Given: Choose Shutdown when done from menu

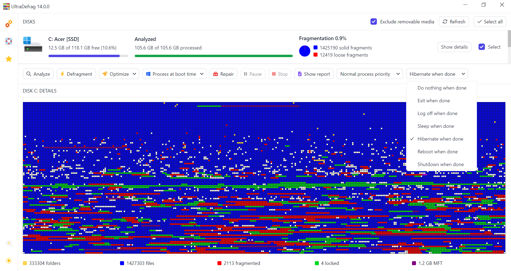Looking at the screenshot, I should pyautogui.click(x=440, y=164).
